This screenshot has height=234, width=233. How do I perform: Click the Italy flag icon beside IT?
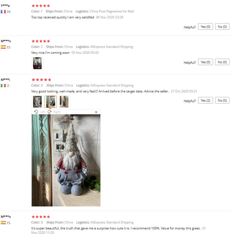click(3, 85)
